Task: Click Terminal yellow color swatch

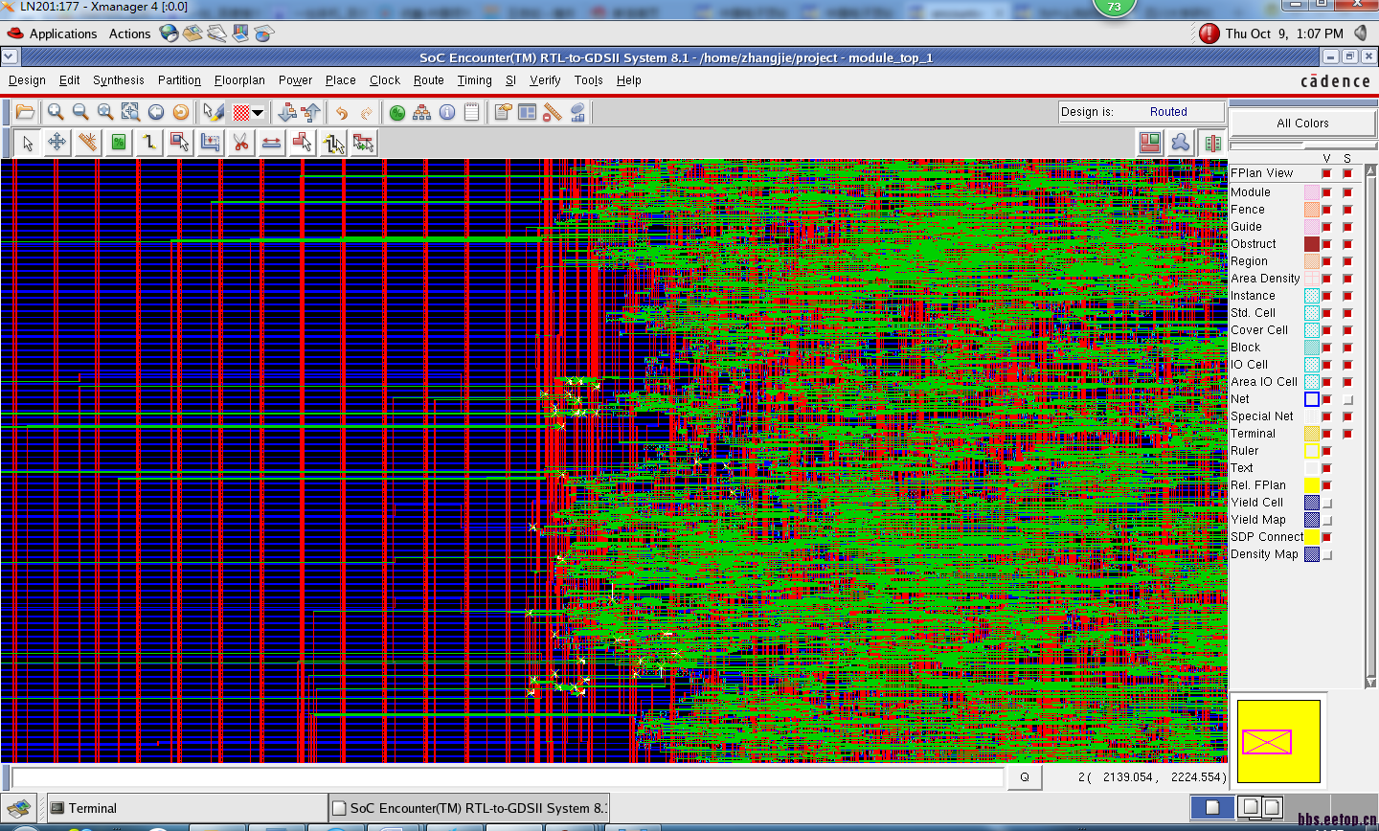Action: click(1312, 434)
